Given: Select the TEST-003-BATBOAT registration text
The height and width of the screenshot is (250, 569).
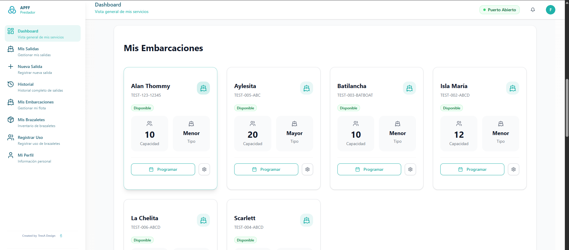Looking at the screenshot, I should pyautogui.click(x=355, y=95).
